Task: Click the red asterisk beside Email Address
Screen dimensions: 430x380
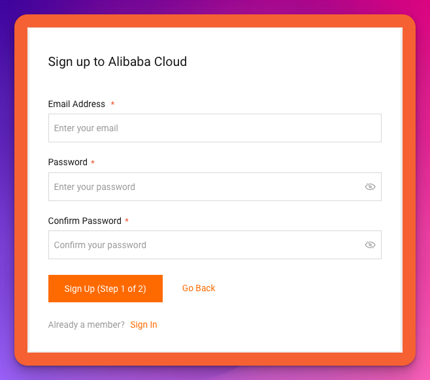Action: click(112, 104)
